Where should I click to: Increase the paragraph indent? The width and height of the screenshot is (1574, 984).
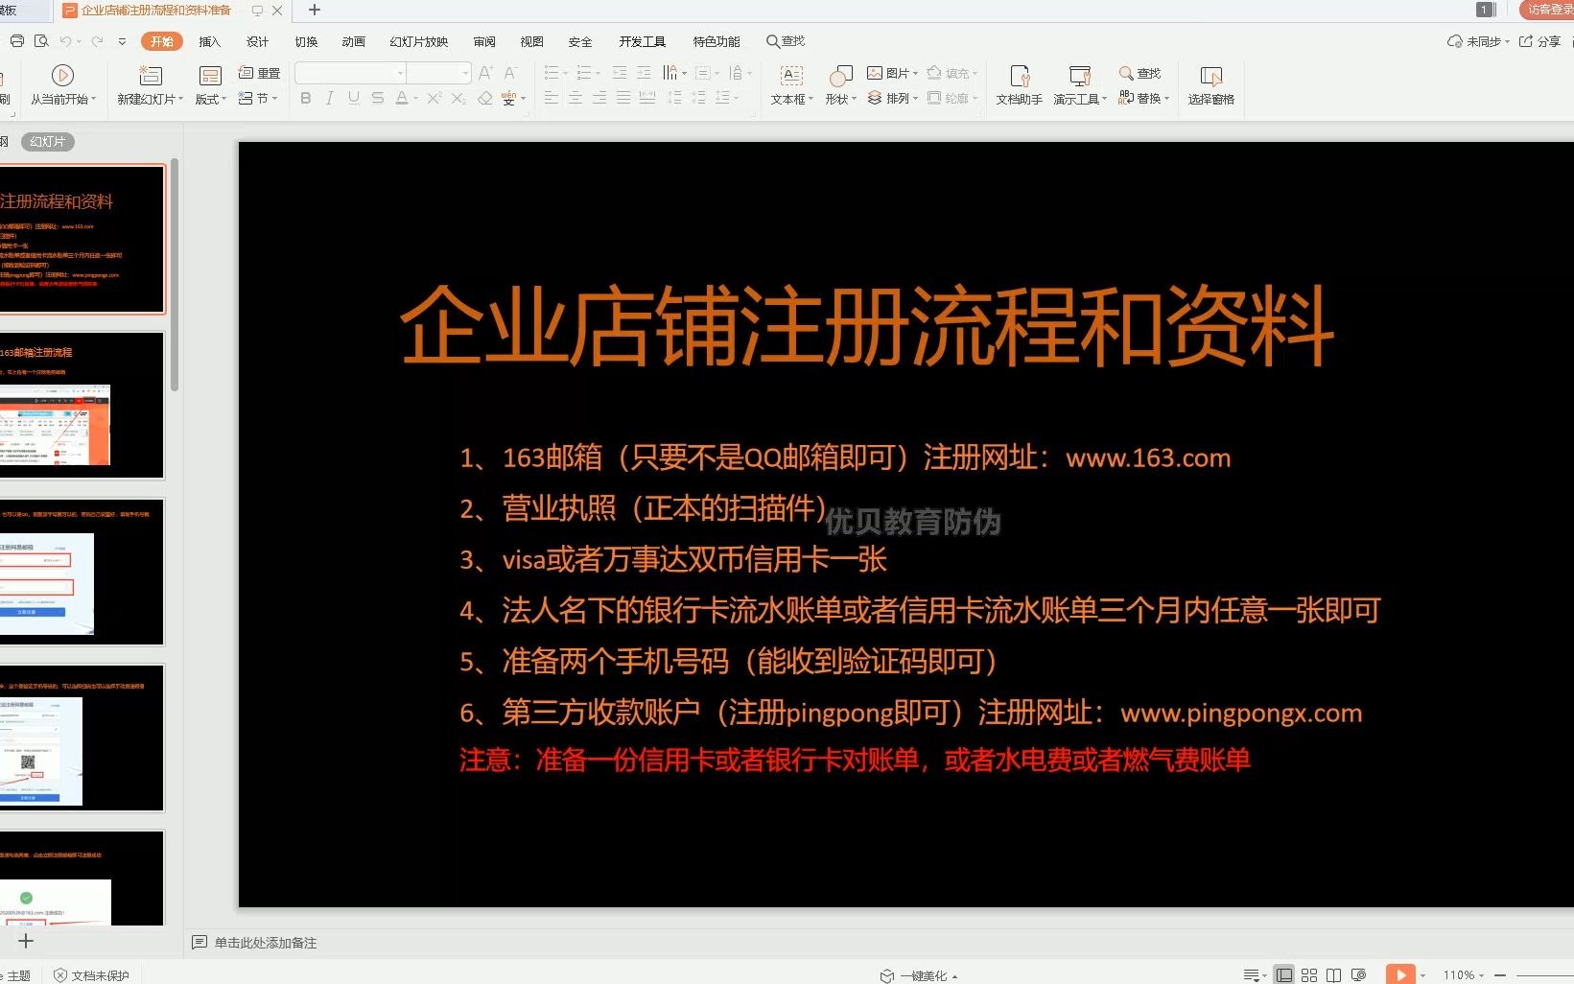644,73
